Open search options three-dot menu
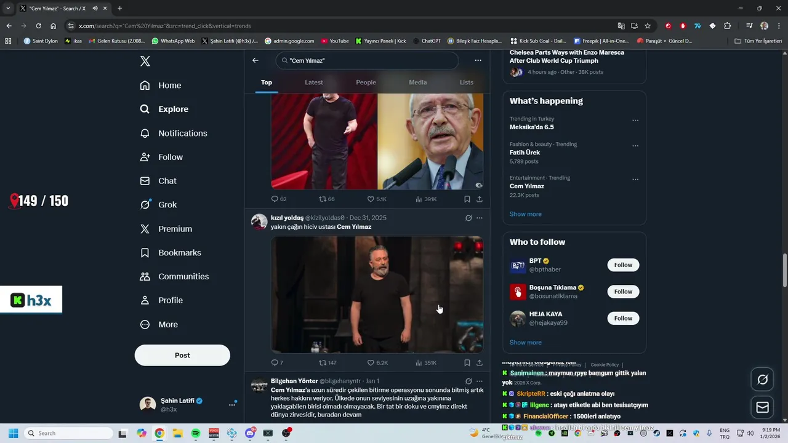 (478, 60)
